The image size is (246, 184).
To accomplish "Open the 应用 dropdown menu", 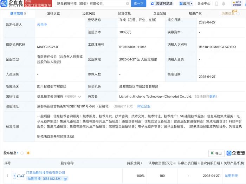I will [186, 4].
